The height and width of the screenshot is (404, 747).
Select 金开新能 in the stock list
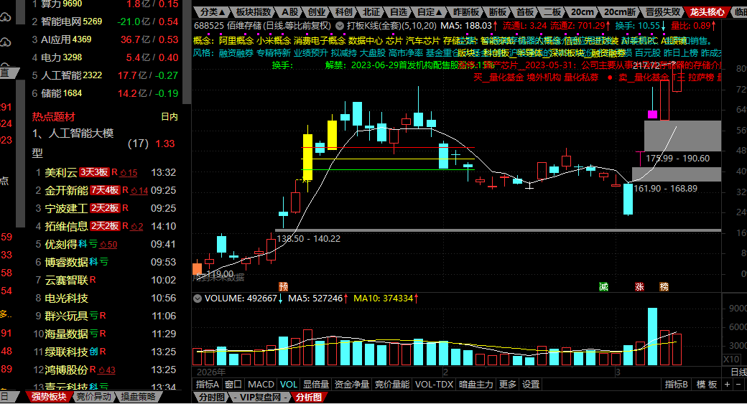point(66,190)
